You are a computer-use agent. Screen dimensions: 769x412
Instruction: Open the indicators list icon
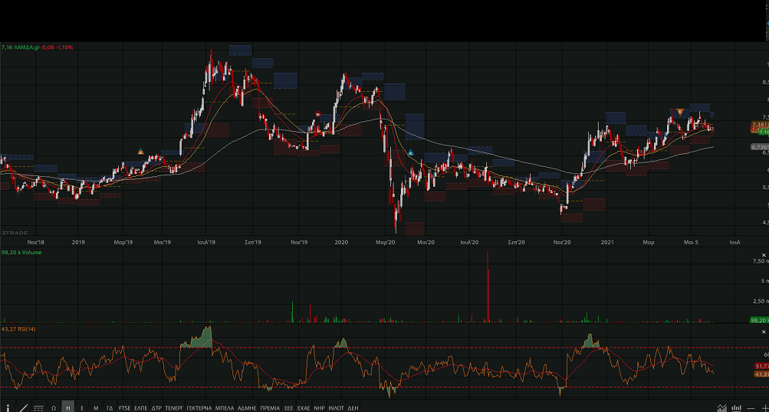click(38, 408)
